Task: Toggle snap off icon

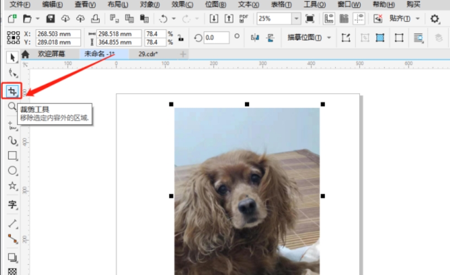Action: (x=378, y=19)
